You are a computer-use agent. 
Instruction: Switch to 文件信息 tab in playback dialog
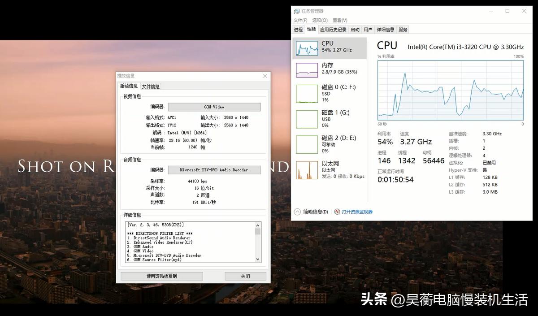tap(150, 86)
